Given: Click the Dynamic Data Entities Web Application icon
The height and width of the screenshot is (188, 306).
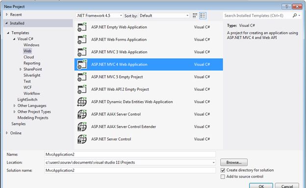Looking at the screenshot, I should (x=82, y=102).
